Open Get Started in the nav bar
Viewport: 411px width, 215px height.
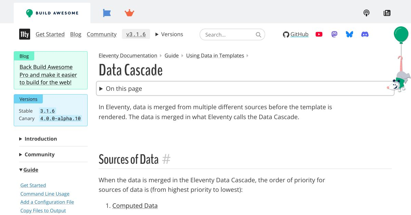[x=50, y=34]
